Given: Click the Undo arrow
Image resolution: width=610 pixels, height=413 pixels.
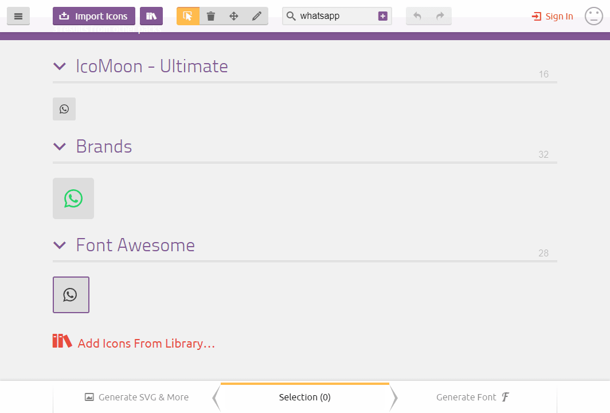Looking at the screenshot, I should click(x=417, y=15).
